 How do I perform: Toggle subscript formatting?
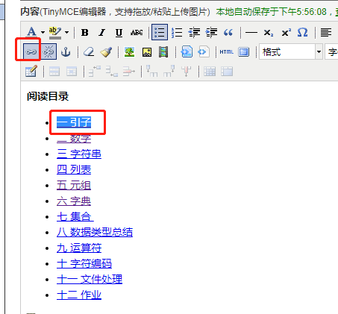269,33
